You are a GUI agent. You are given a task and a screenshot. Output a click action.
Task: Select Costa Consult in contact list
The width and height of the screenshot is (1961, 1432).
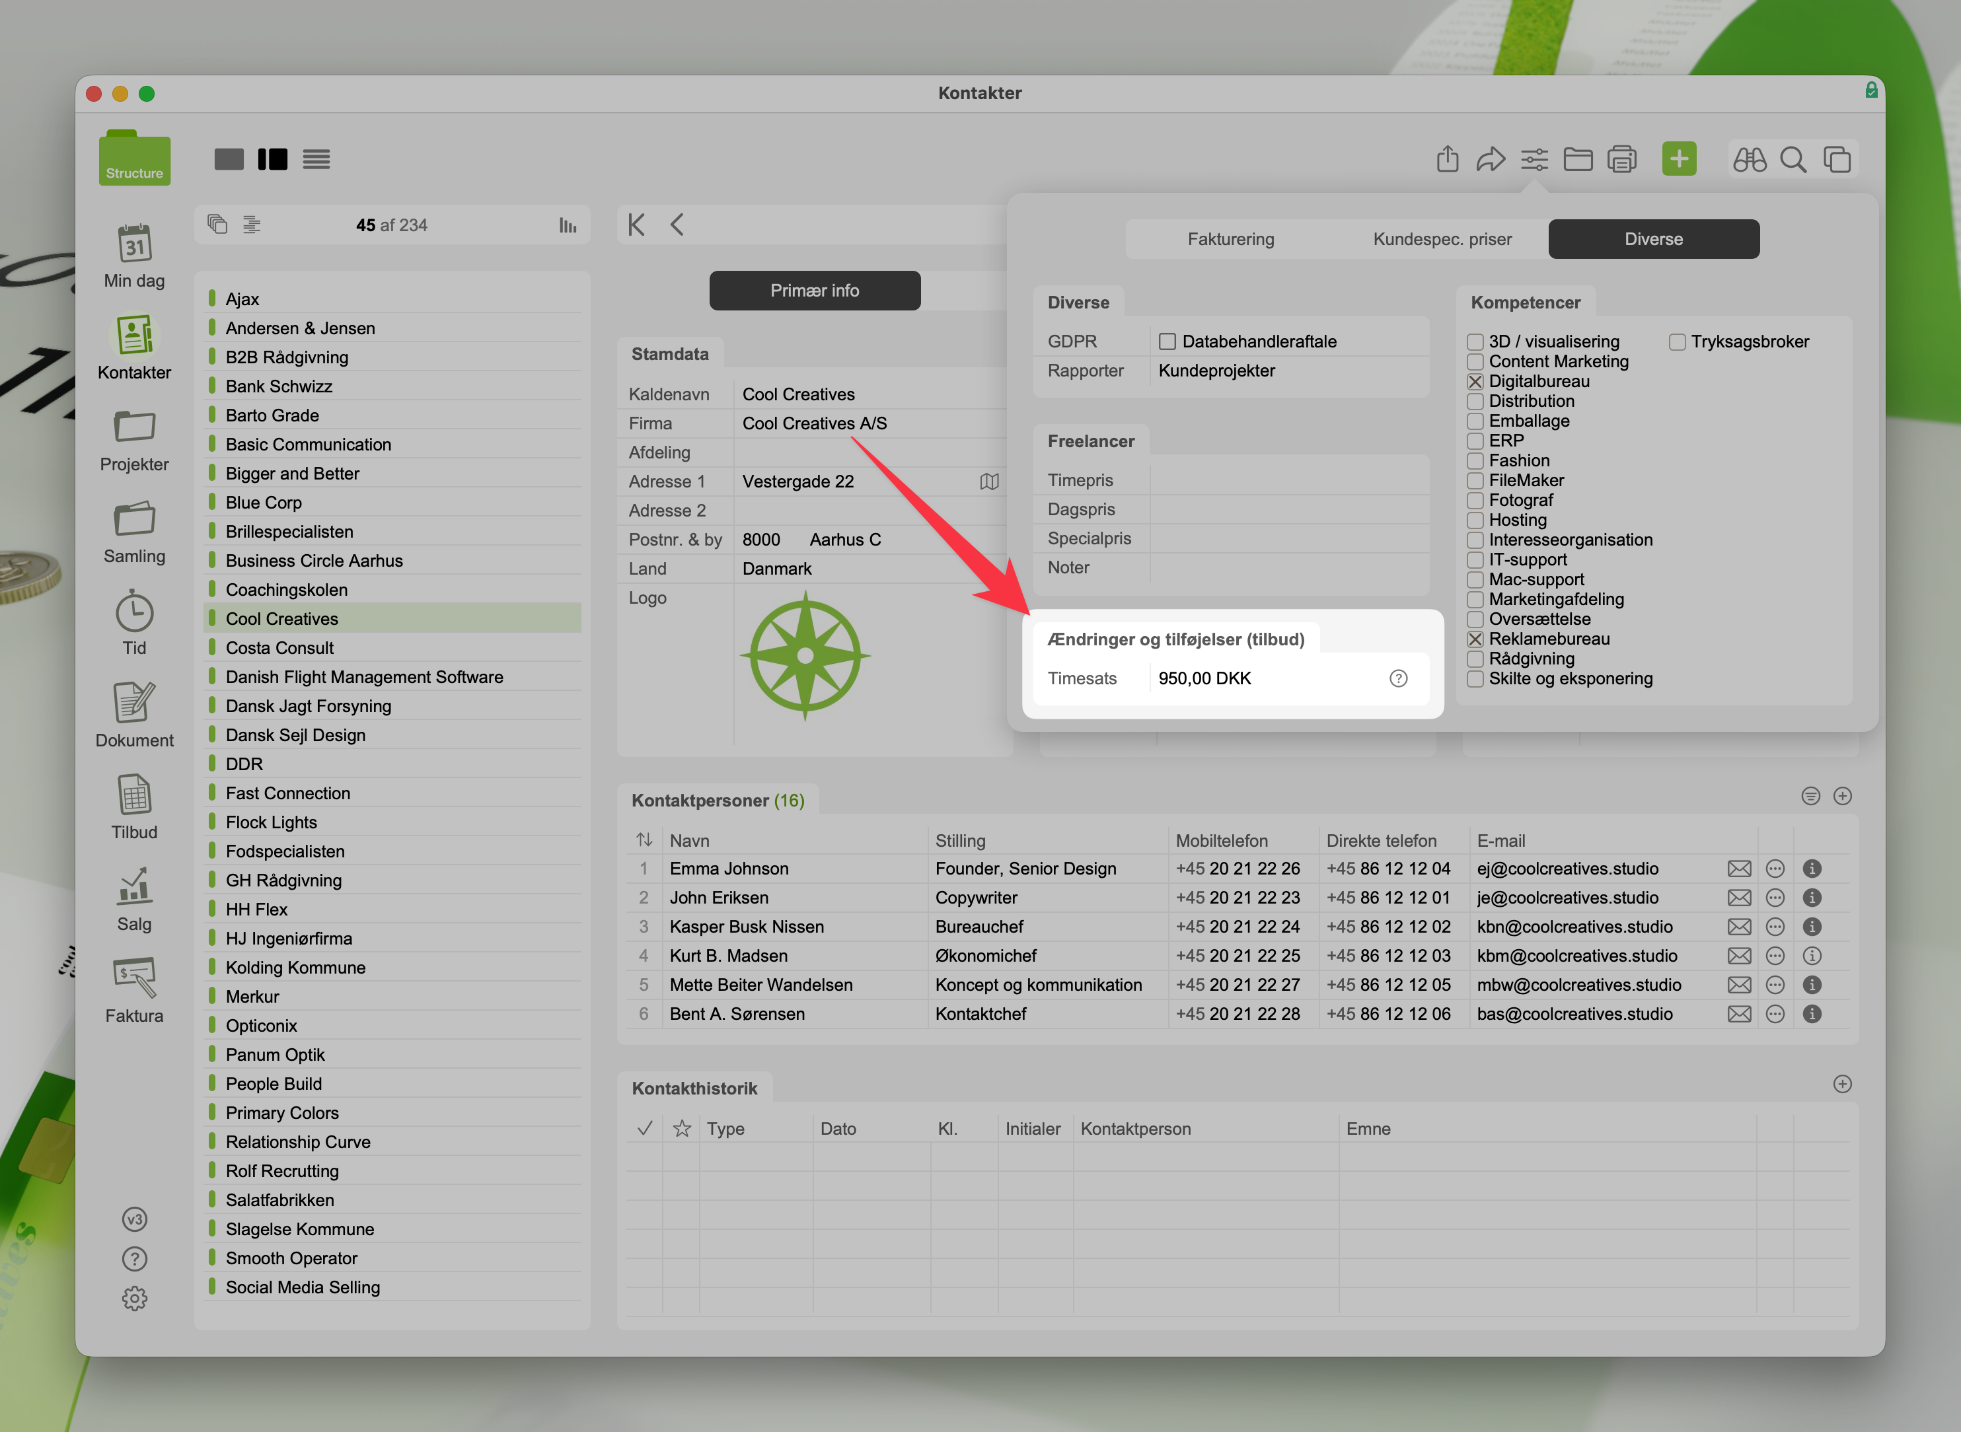(x=279, y=647)
